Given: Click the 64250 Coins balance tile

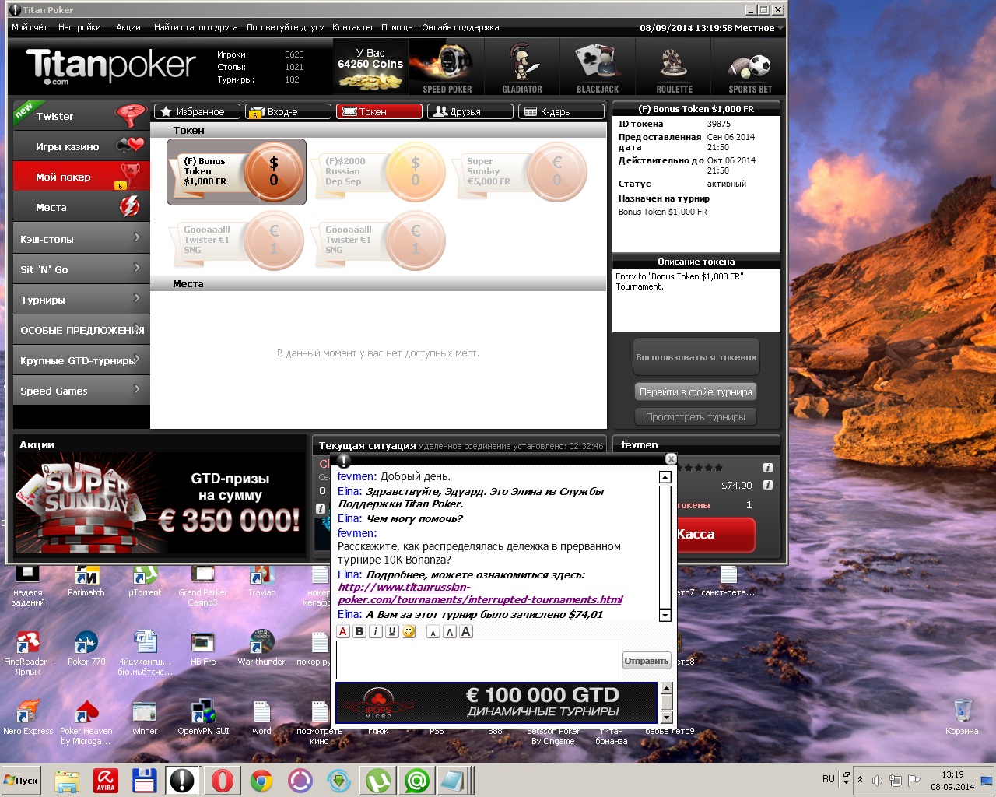Looking at the screenshot, I should click(x=370, y=68).
